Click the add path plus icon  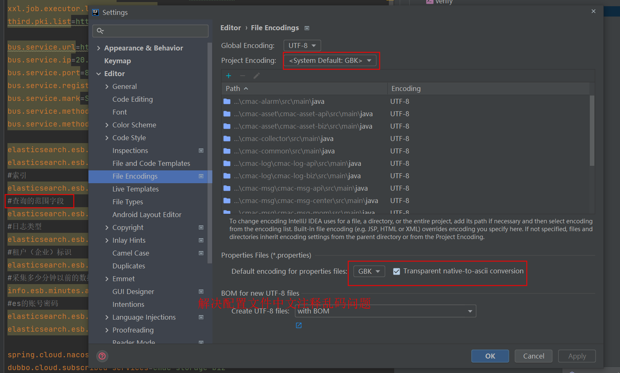point(229,76)
